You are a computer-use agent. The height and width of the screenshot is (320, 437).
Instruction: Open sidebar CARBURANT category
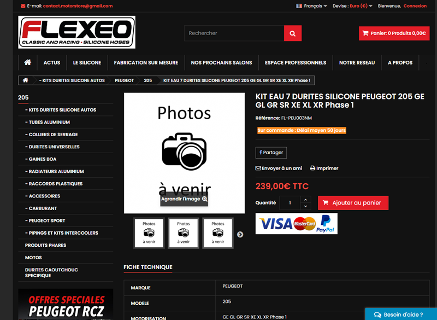[x=41, y=208]
